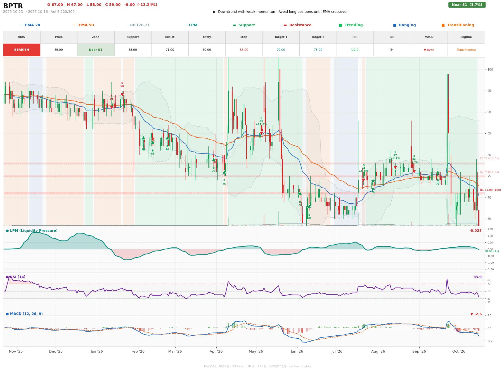Click the S 77 +4.1% sell marker
504x371 pixels.
pyautogui.click(x=395, y=168)
